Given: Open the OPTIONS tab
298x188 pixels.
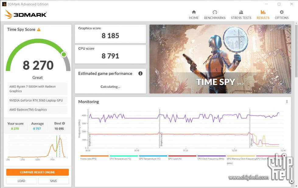Looking at the screenshot, I should [x=282, y=15].
